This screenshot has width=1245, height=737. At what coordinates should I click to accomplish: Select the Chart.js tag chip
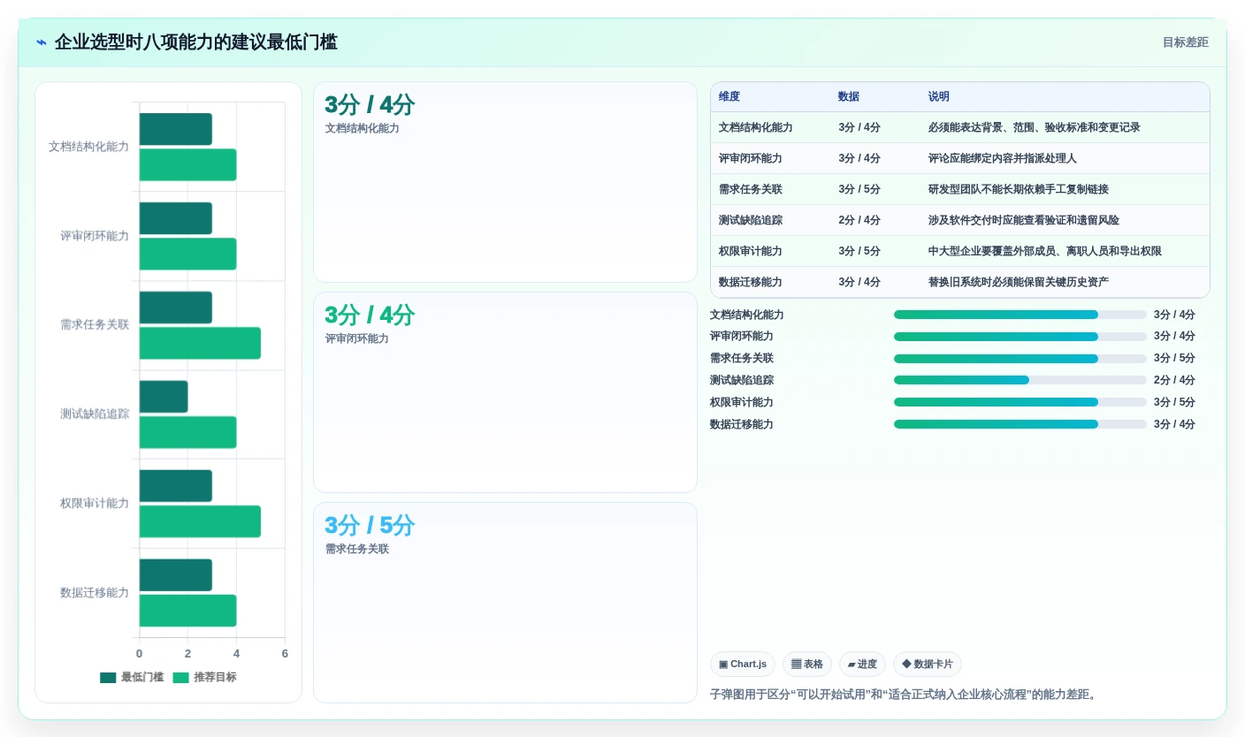743,664
